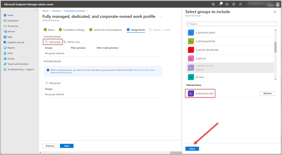Image resolution: width=282 pixels, height=155 pixels.
Task: Open feedback icon in header
Action: point(241,4)
